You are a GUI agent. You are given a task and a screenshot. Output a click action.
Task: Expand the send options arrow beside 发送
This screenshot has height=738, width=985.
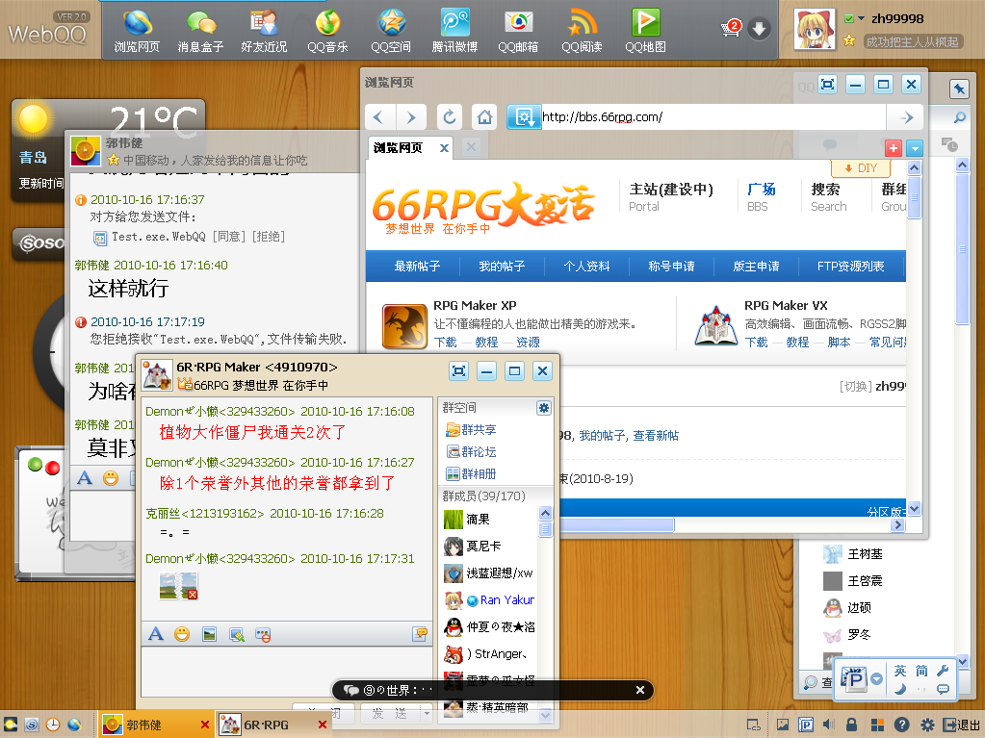(x=428, y=714)
